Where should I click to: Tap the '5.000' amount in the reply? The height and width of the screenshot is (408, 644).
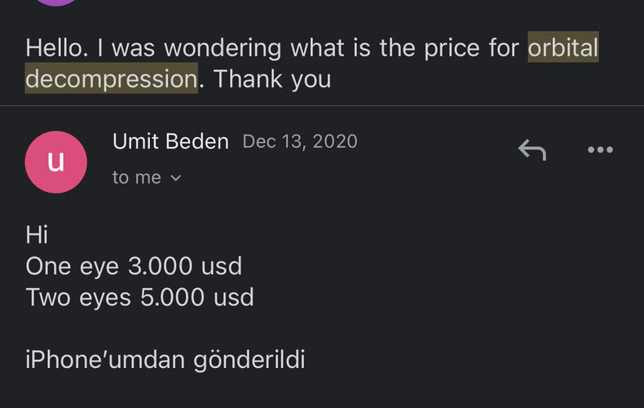[172, 297]
